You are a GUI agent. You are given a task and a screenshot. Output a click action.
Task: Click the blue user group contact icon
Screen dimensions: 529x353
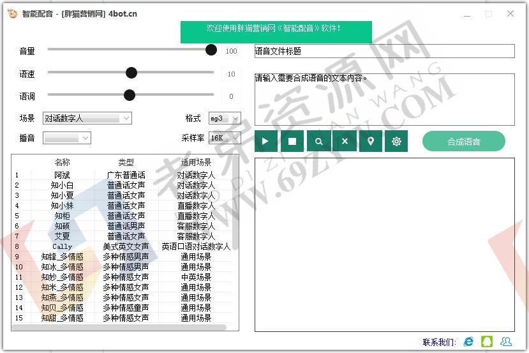[x=506, y=342]
